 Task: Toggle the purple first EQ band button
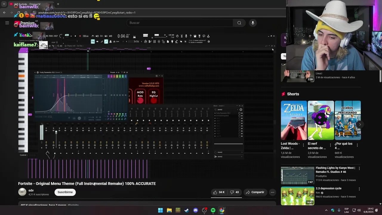(x=109, y=77)
